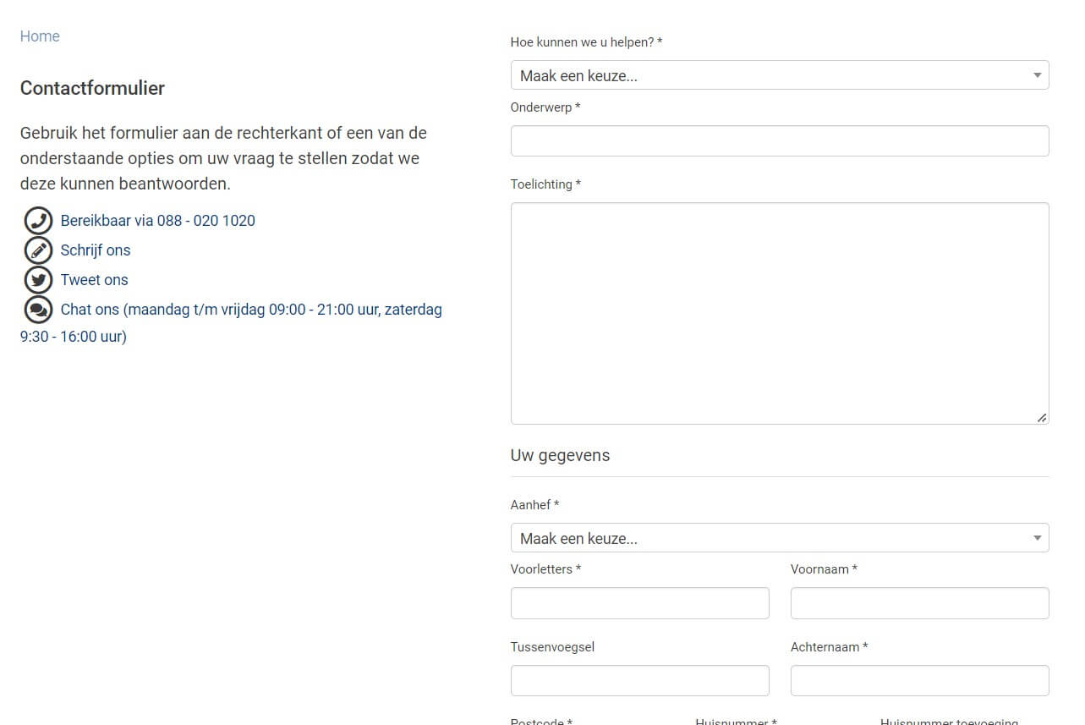This screenshot has width=1085, height=725.
Task: Click the phone icon in the contact options
Action: click(x=39, y=221)
